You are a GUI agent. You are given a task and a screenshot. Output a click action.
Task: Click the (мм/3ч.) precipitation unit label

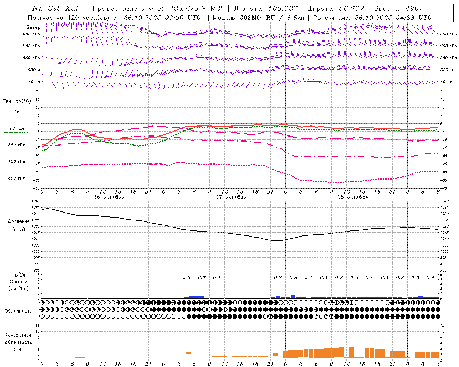coord(19,275)
